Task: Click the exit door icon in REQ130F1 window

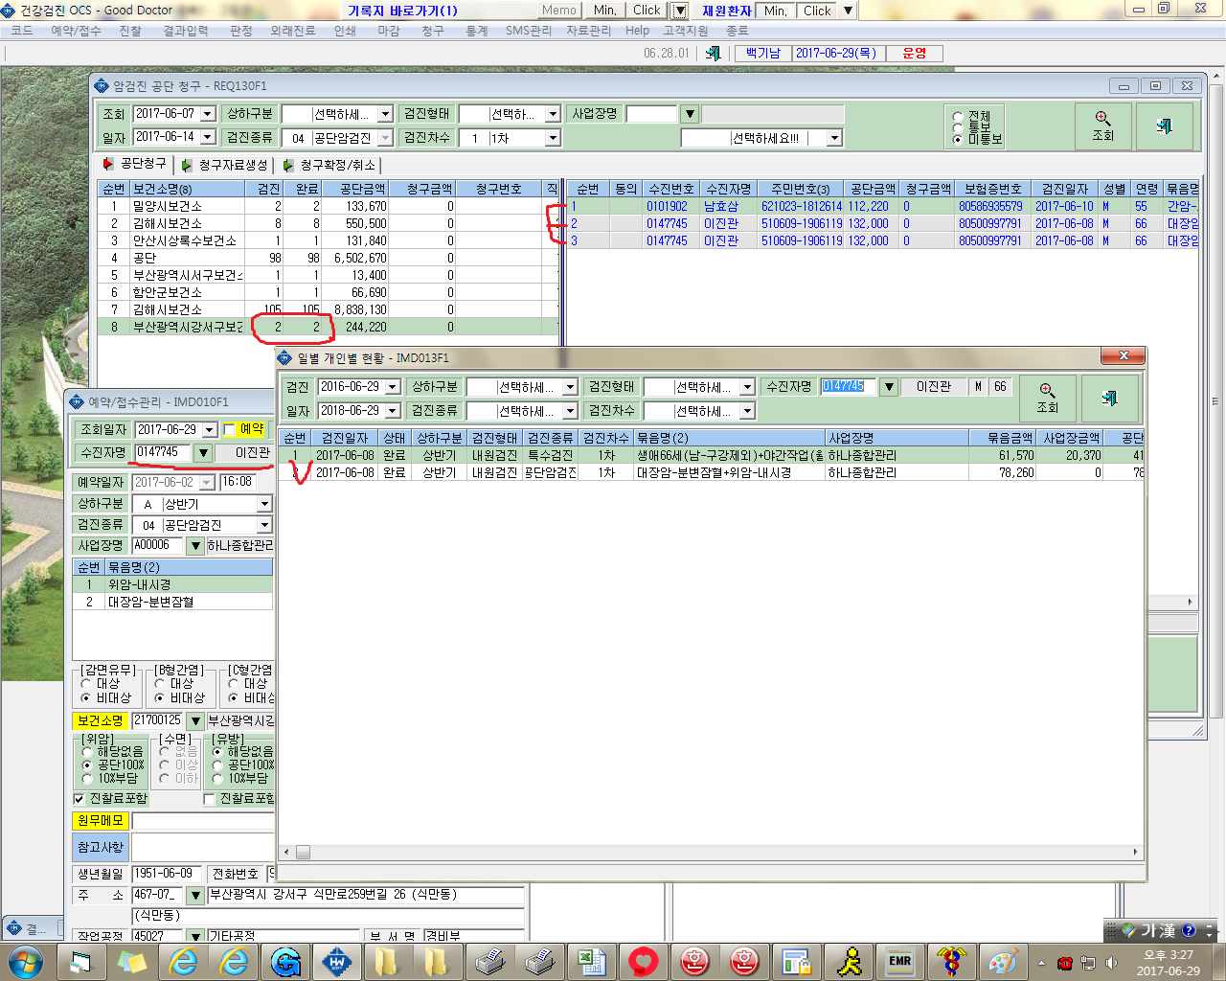Action: 1164,125
